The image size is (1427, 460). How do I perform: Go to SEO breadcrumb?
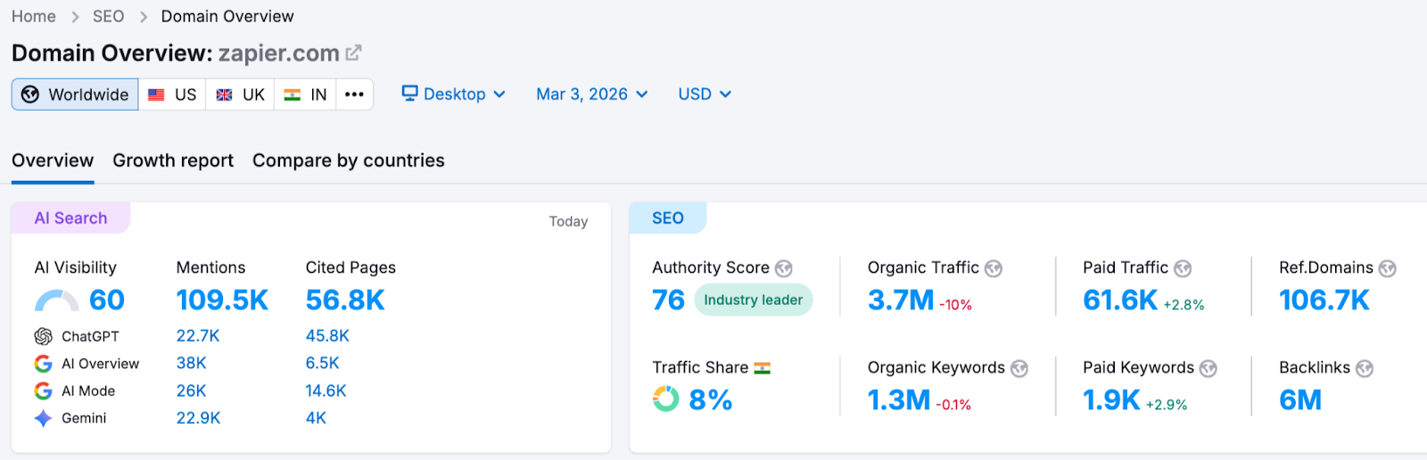(109, 16)
